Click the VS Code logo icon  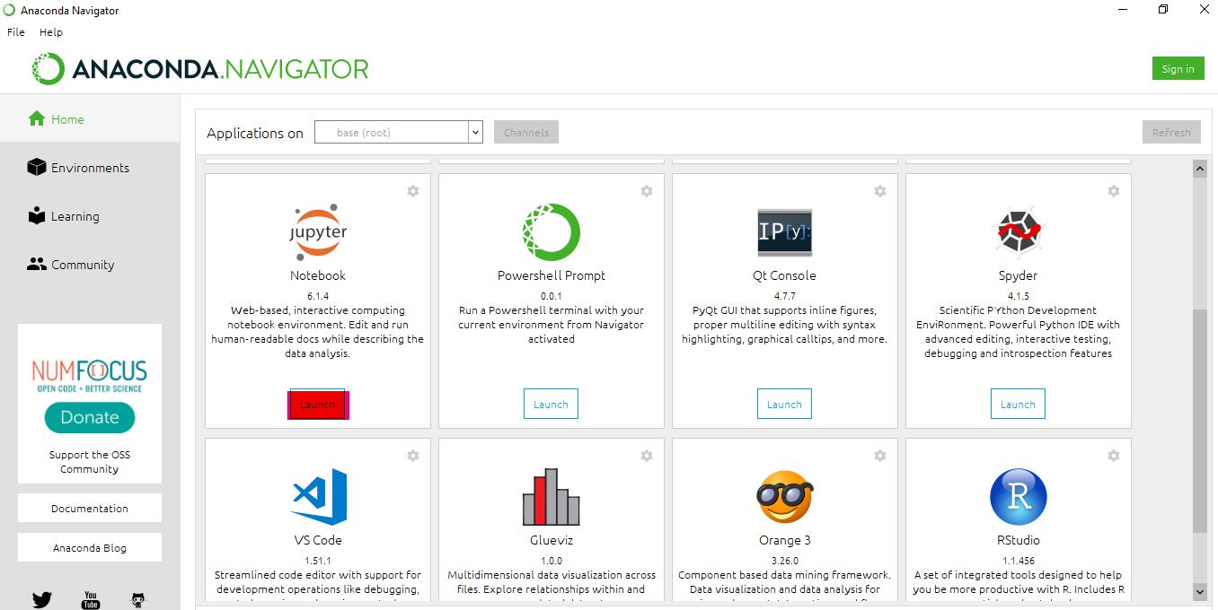[x=318, y=497]
